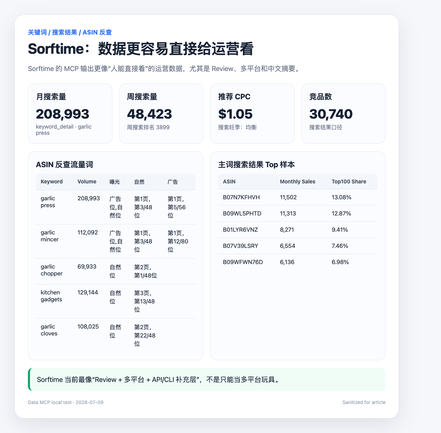The width and height of the screenshot is (441, 433).
Task: Click volume 129,144 in the keyword table
Action: point(88,293)
